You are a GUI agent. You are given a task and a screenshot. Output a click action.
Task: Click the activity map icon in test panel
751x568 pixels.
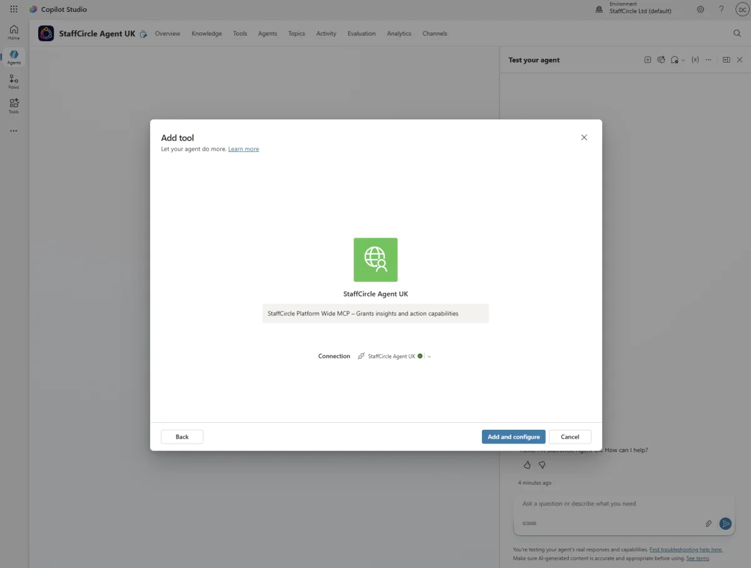(661, 60)
